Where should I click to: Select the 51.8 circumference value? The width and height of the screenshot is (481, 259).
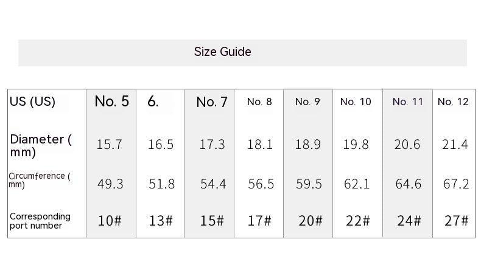(x=162, y=184)
